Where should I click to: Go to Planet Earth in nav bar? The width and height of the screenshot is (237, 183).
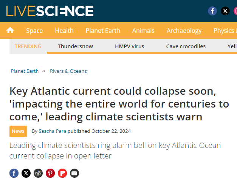103,31
